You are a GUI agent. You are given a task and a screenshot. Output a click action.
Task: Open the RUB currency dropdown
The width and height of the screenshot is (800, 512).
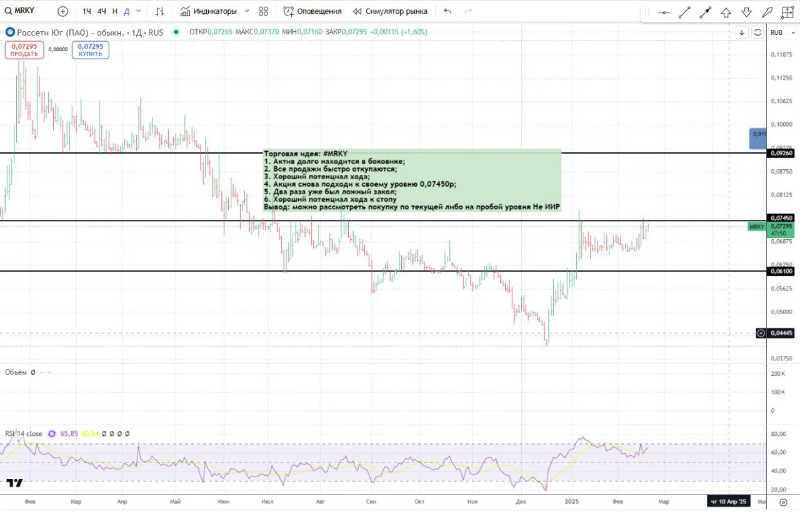click(x=783, y=32)
